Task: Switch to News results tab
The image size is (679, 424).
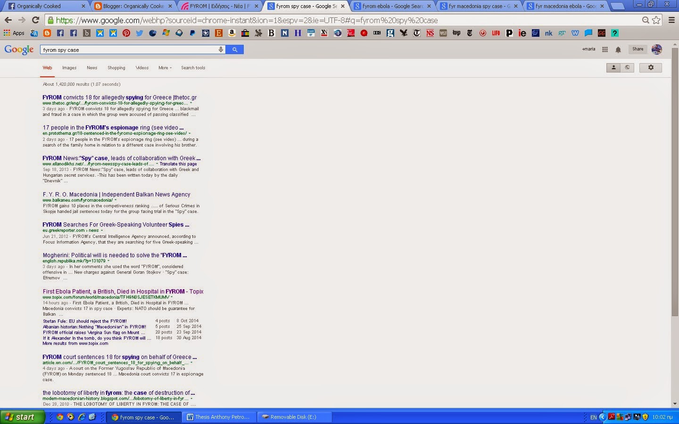Action: [x=92, y=68]
